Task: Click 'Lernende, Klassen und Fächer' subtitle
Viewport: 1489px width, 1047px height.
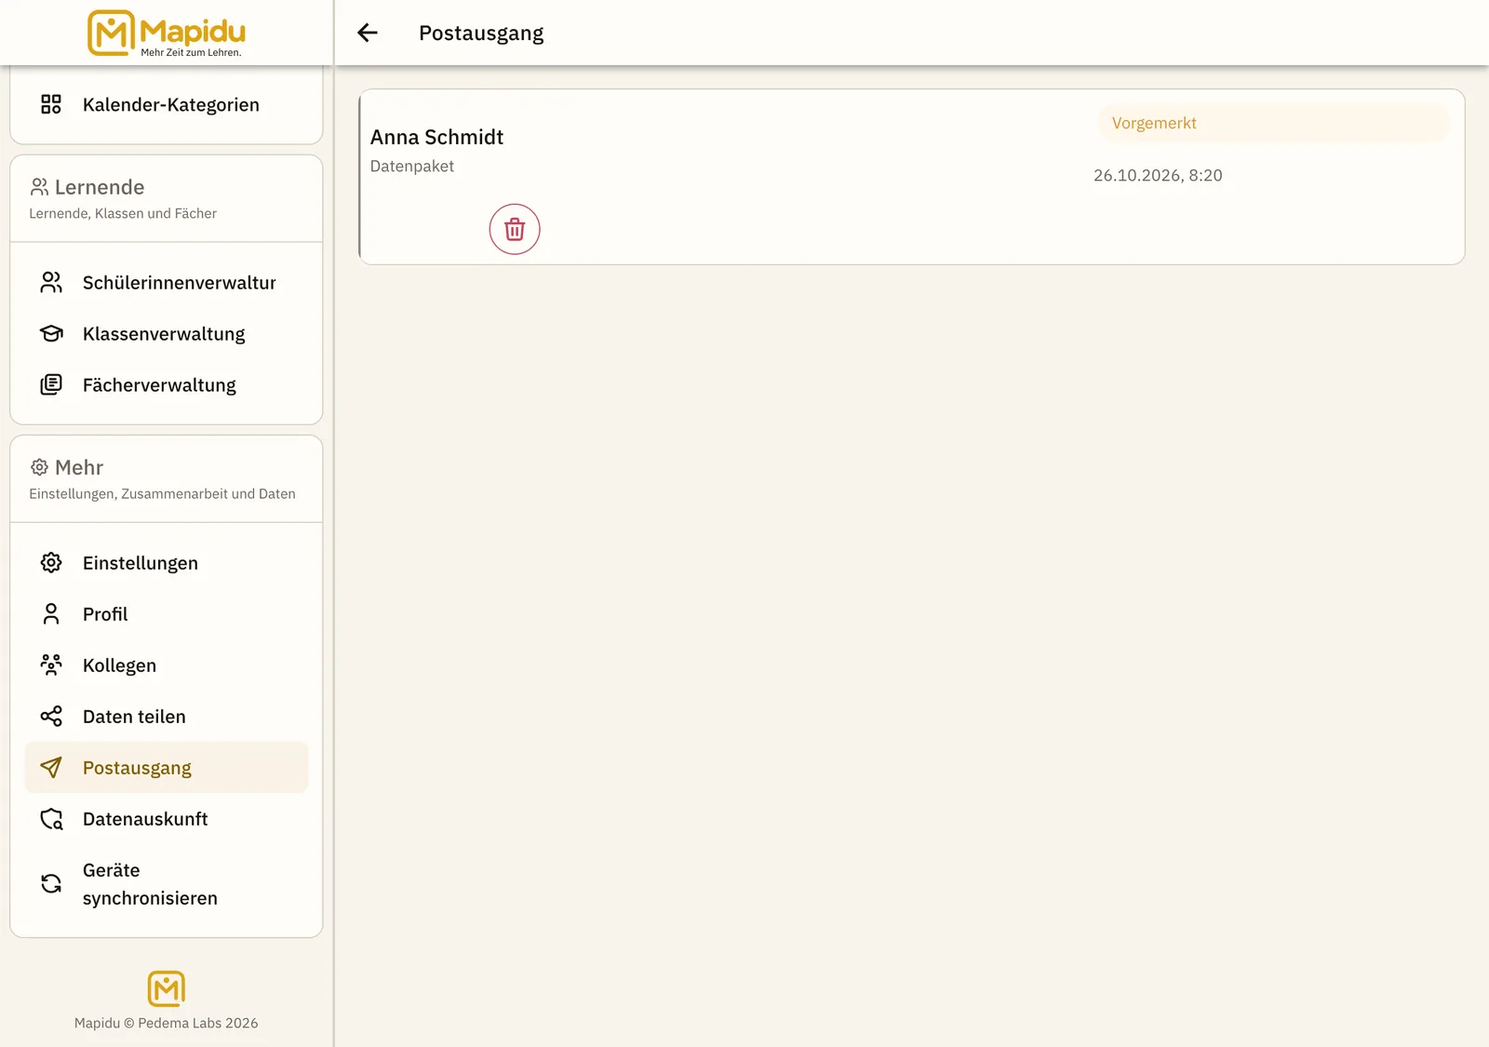Action: (123, 213)
